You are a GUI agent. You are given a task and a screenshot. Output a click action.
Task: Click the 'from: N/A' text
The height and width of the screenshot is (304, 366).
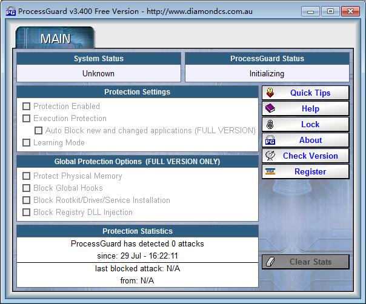(137, 280)
